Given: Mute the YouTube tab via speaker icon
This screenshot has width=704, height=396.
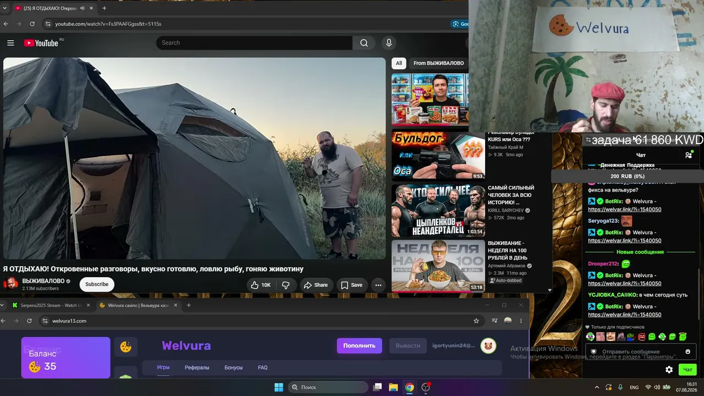Looking at the screenshot, I should point(82,8).
